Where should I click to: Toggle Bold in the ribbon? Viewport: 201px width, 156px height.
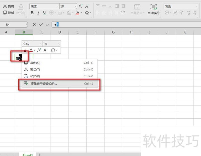32,13
